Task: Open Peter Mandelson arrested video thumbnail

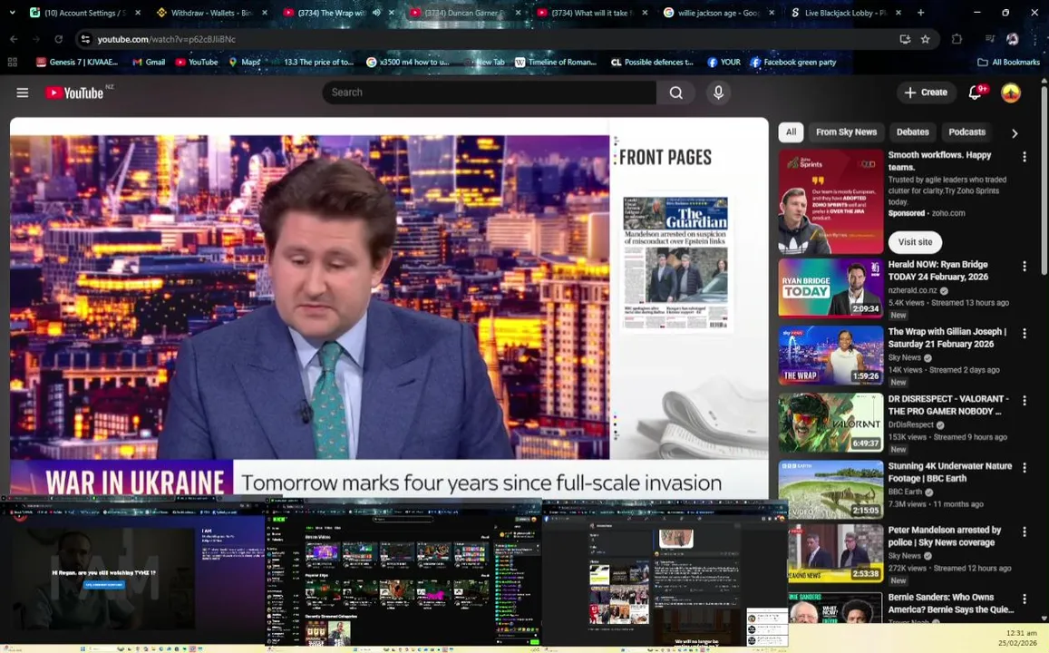Action: coord(835,553)
